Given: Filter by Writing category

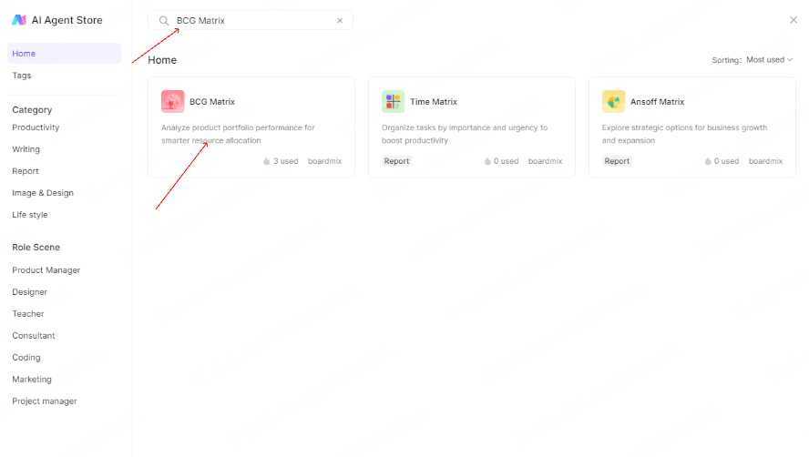Looking at the screenshot, I should (26, 149).
